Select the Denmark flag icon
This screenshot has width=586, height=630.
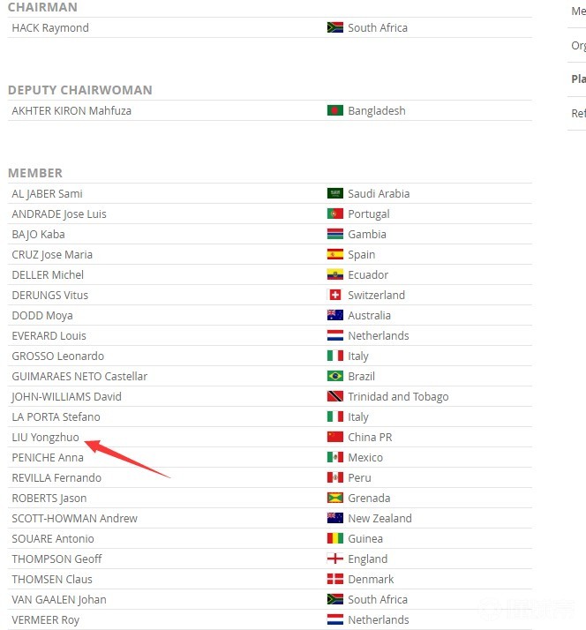click(x=334, y=580)
